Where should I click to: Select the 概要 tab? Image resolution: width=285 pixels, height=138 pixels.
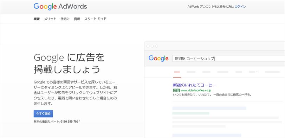click(x=37, y=19)
